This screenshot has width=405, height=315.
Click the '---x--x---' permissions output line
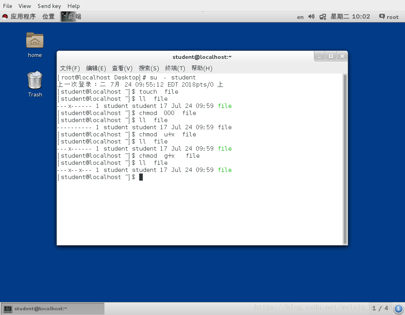pos(144,170)
